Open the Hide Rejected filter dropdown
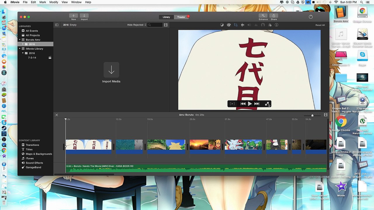 (x=136, y=25)
